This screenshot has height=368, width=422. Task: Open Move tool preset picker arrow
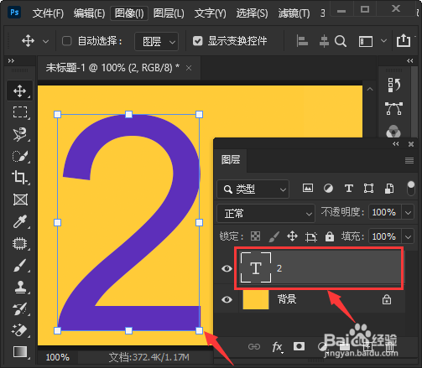tap(45, 42)
